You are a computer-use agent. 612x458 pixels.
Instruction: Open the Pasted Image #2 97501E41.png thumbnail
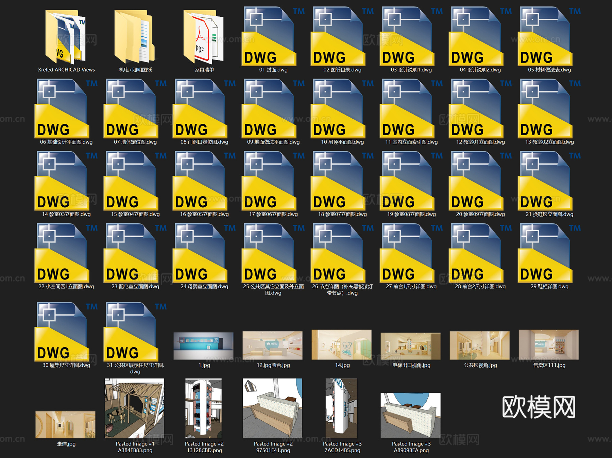click(x=272, y=408)
